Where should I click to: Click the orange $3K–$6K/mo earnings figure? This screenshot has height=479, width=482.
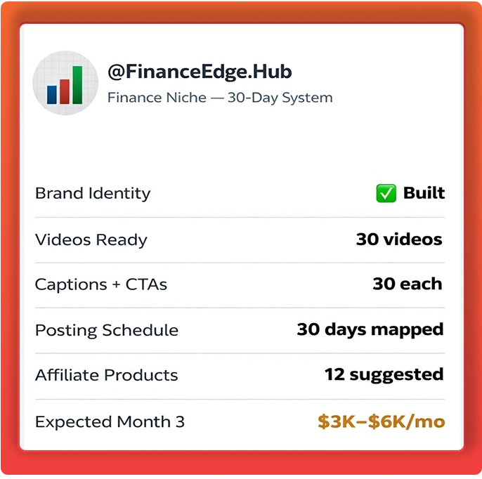pyautogui.click(x=381, y=421)
